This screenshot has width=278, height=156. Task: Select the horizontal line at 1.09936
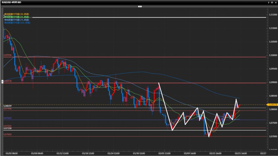[x=136, y=57]
